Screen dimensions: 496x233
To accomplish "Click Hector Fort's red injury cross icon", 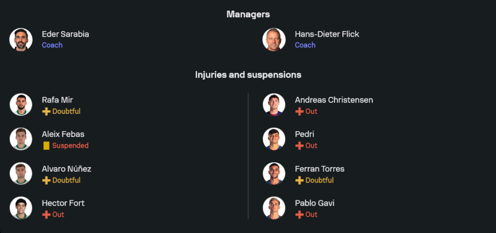I will click(x=46, y=215).
